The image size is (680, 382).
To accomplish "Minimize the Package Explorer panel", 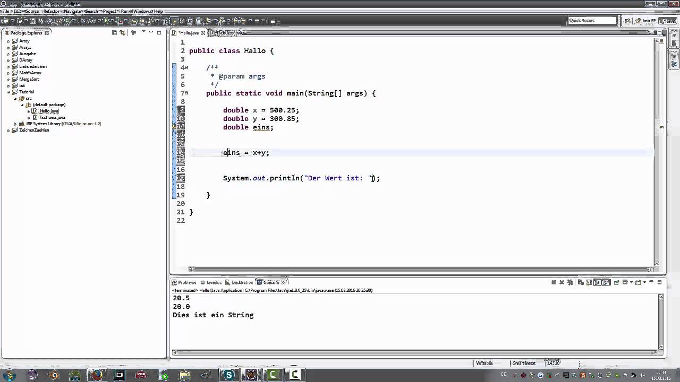I will point(151,32).
